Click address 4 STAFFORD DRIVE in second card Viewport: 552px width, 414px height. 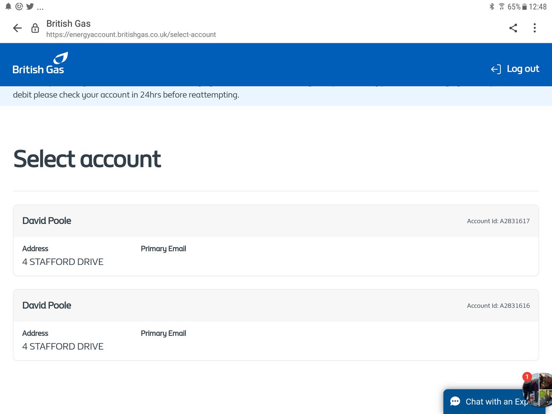(x=63, y=346)
